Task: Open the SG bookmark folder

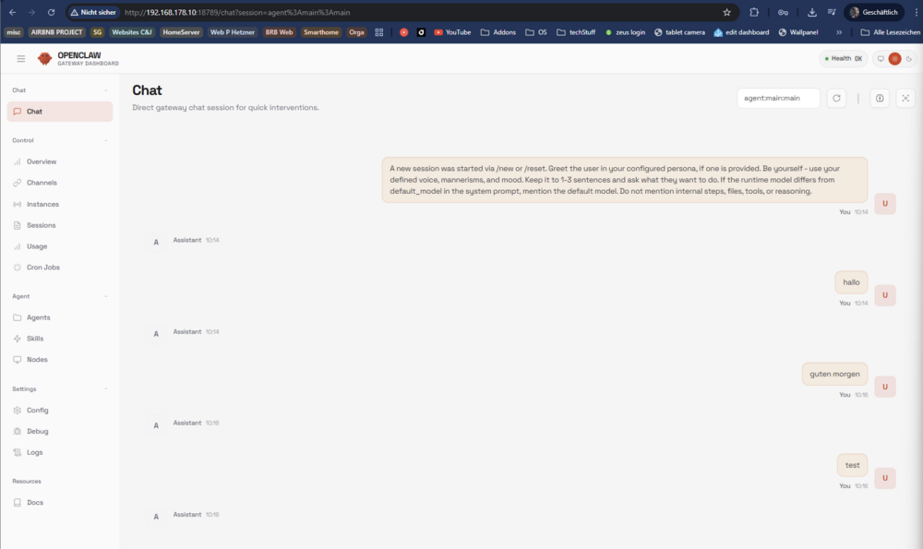Action: 97,32
